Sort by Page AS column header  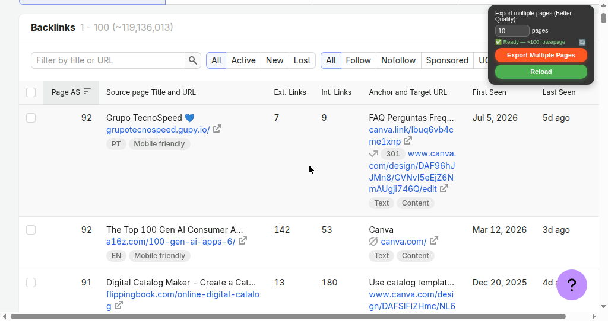pos(71,92)
